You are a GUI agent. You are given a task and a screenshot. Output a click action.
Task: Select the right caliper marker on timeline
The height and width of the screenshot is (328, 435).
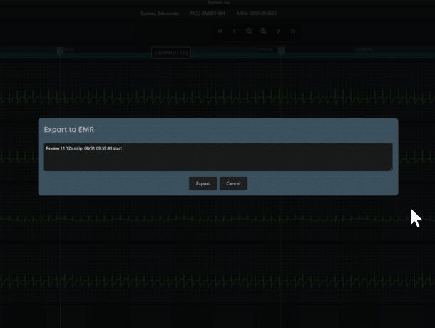pos(281,51)
